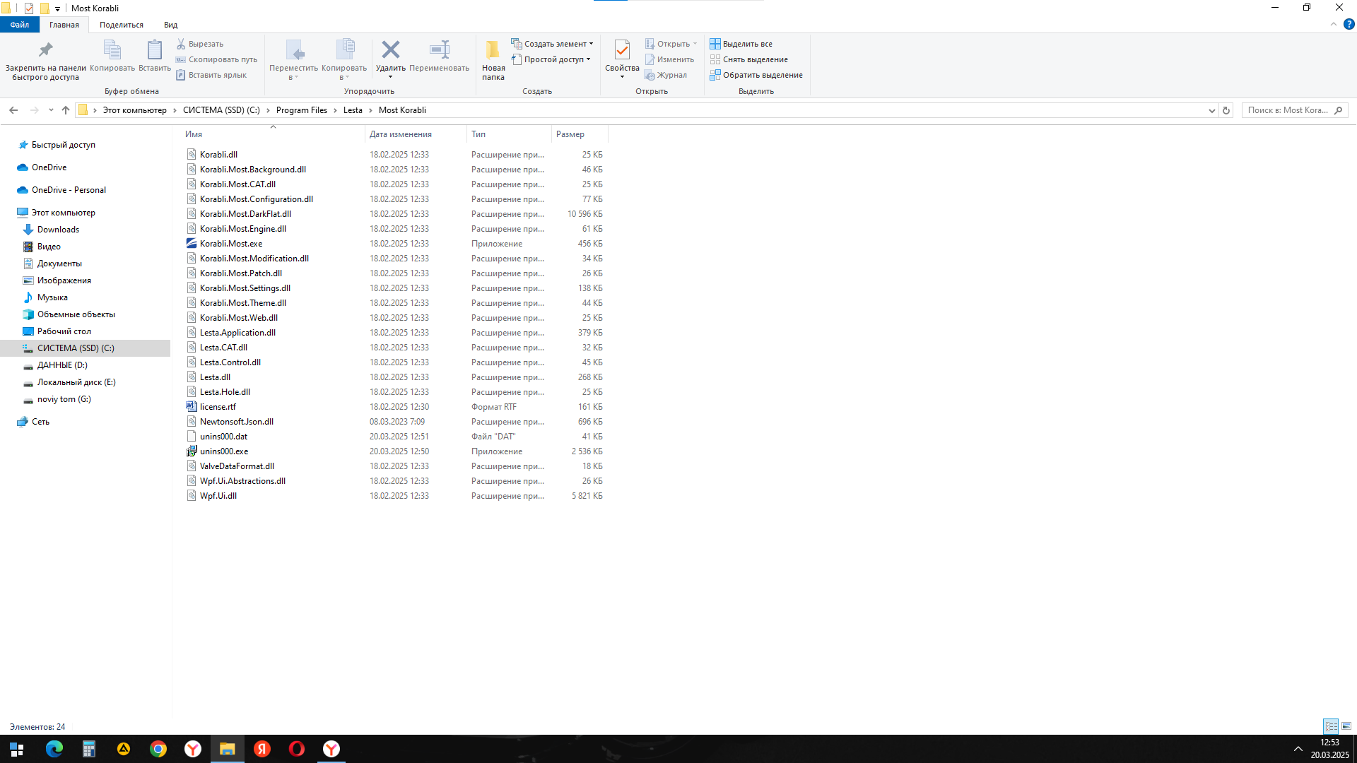Open recent locations dropdown arrow

click(x=51, y=110)
